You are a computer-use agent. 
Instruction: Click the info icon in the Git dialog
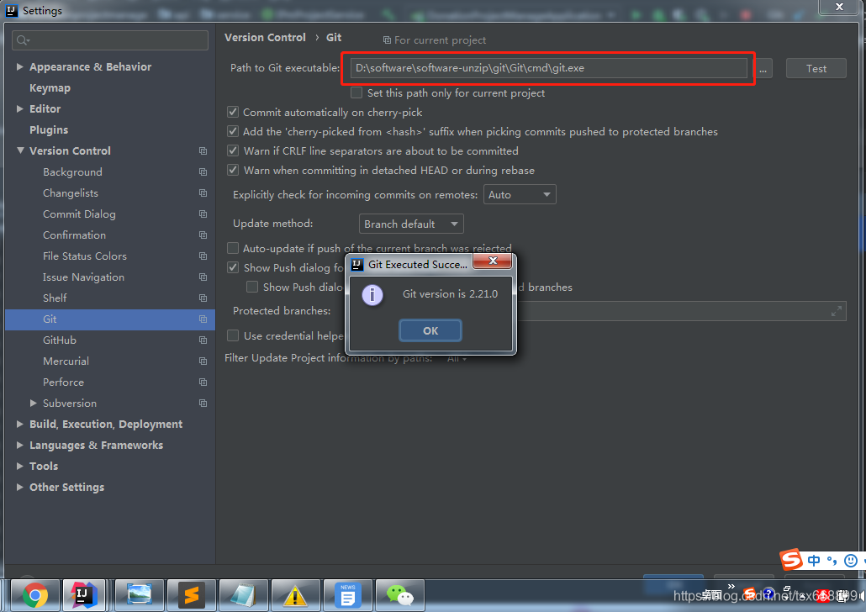372,295
